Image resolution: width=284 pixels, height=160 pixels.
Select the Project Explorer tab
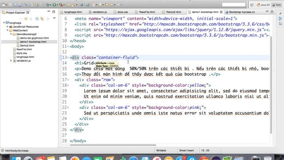[16, 12]
